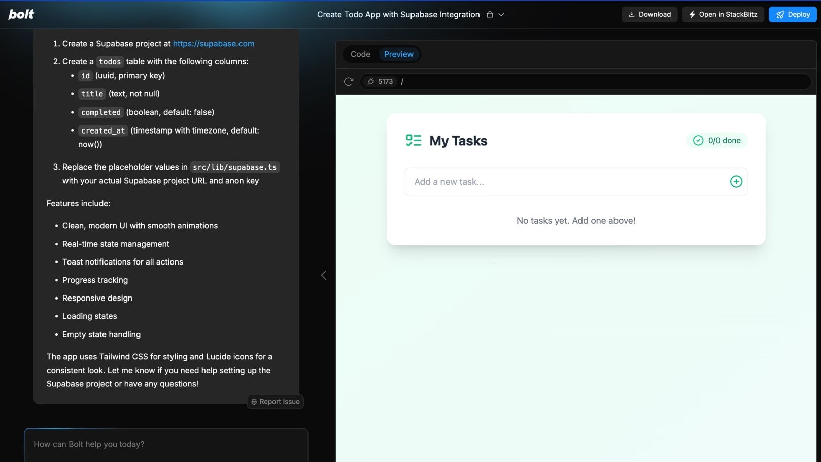Click the plug icon beside port 5173
Viewport: 821px width, 462px height.
tap(372, 81)
